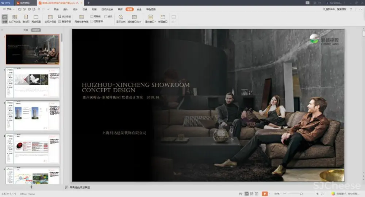Toggle the Ruler (标尺) checkbox

tap(106, 17)
